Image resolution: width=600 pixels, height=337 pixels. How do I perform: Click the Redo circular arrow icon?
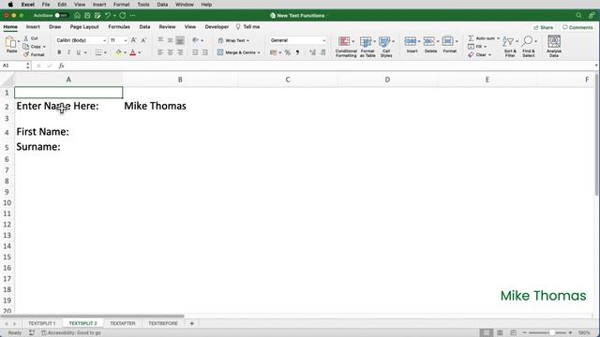[x=123, y=15]
